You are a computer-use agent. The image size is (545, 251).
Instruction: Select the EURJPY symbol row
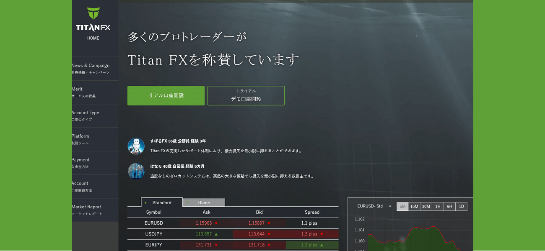click(233, 245)
